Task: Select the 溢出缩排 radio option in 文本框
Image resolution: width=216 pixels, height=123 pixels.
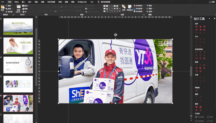Action: pyautogui.click(x=196, y=121)
